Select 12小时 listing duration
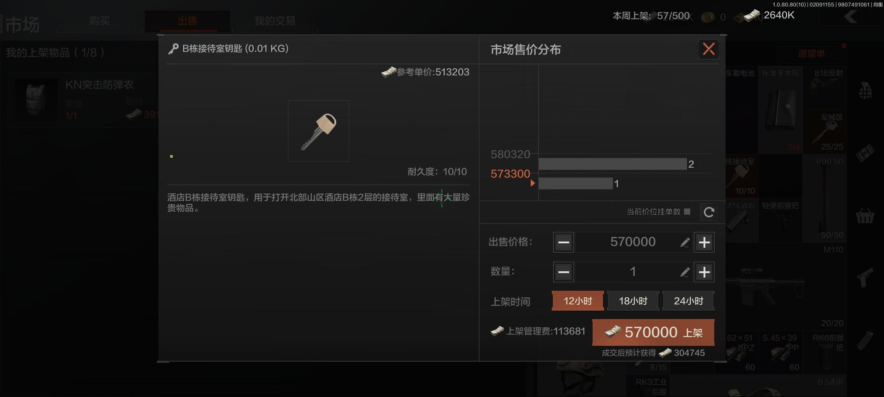The height and width of the screenshot is (397, 884). coord(578,301)
